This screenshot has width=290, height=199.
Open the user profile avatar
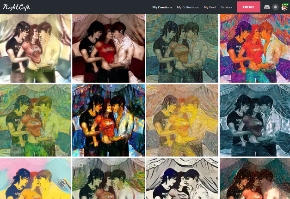[284, 7]
